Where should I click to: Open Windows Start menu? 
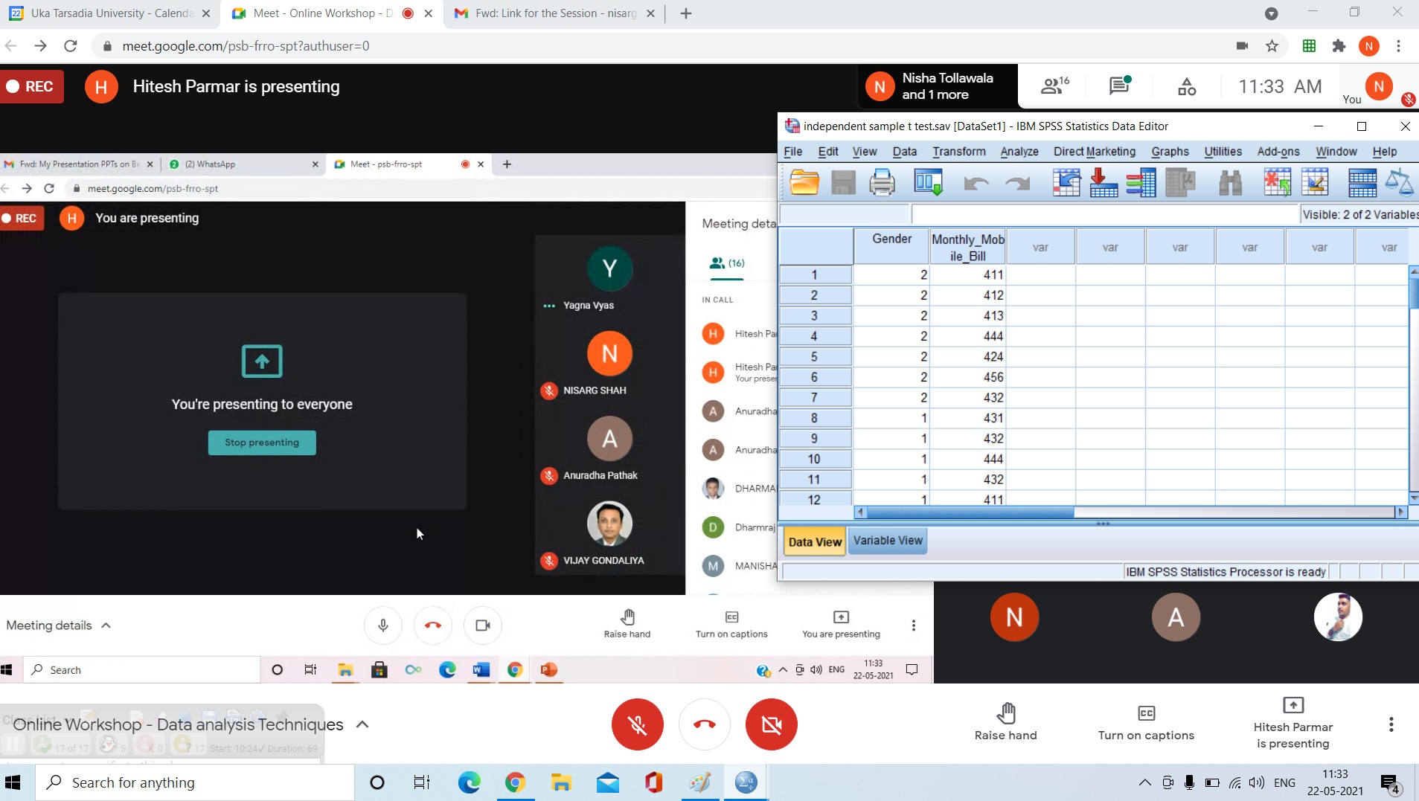[13, 782]
